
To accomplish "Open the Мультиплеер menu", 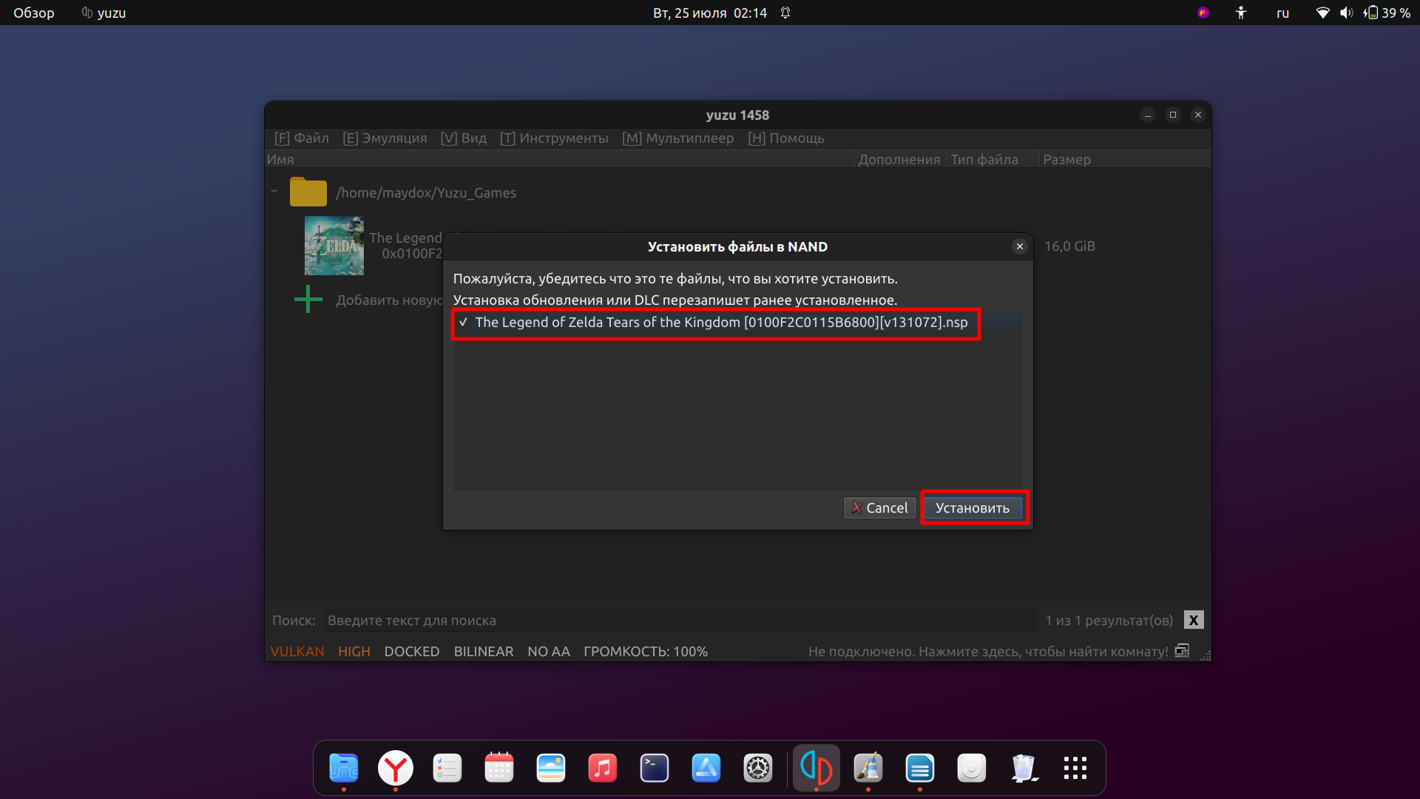I will 678,138.
